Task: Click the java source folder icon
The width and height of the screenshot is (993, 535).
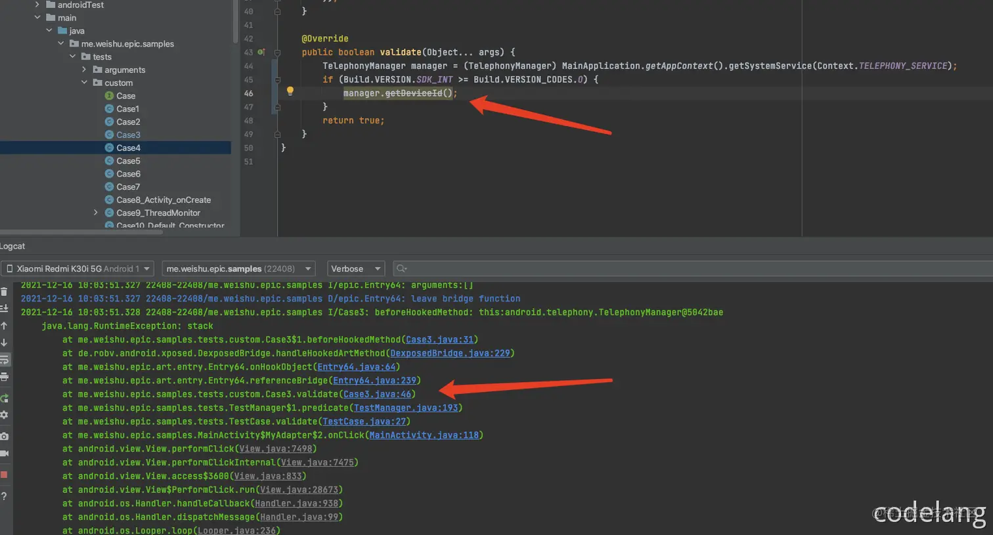Action: coord(62,31)
